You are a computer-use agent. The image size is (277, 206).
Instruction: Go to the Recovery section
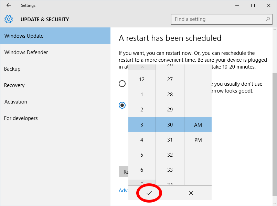55,85
